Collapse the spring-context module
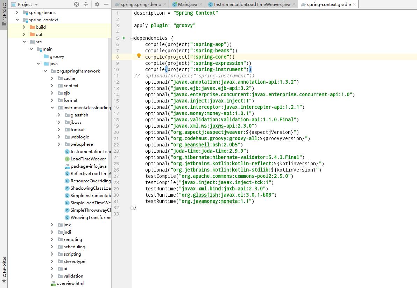This screenshot has width=417, height=288. [x=17, y=20]
